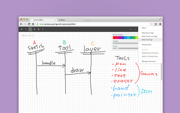Select the Eraser tool in toolbar
The image size is (180, 113).
pos(34,29)
